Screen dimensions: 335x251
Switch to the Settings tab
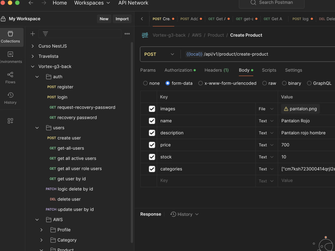click(x=293, y=70)
